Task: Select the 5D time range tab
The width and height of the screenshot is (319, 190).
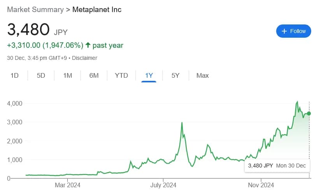Action: pyautogui.click(x=41, y=75)
